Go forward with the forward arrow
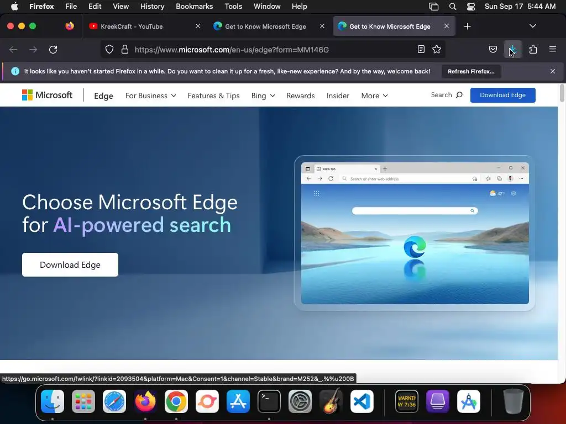The width and height of the screenshot is (566, 424). click(x=33, y=49)
